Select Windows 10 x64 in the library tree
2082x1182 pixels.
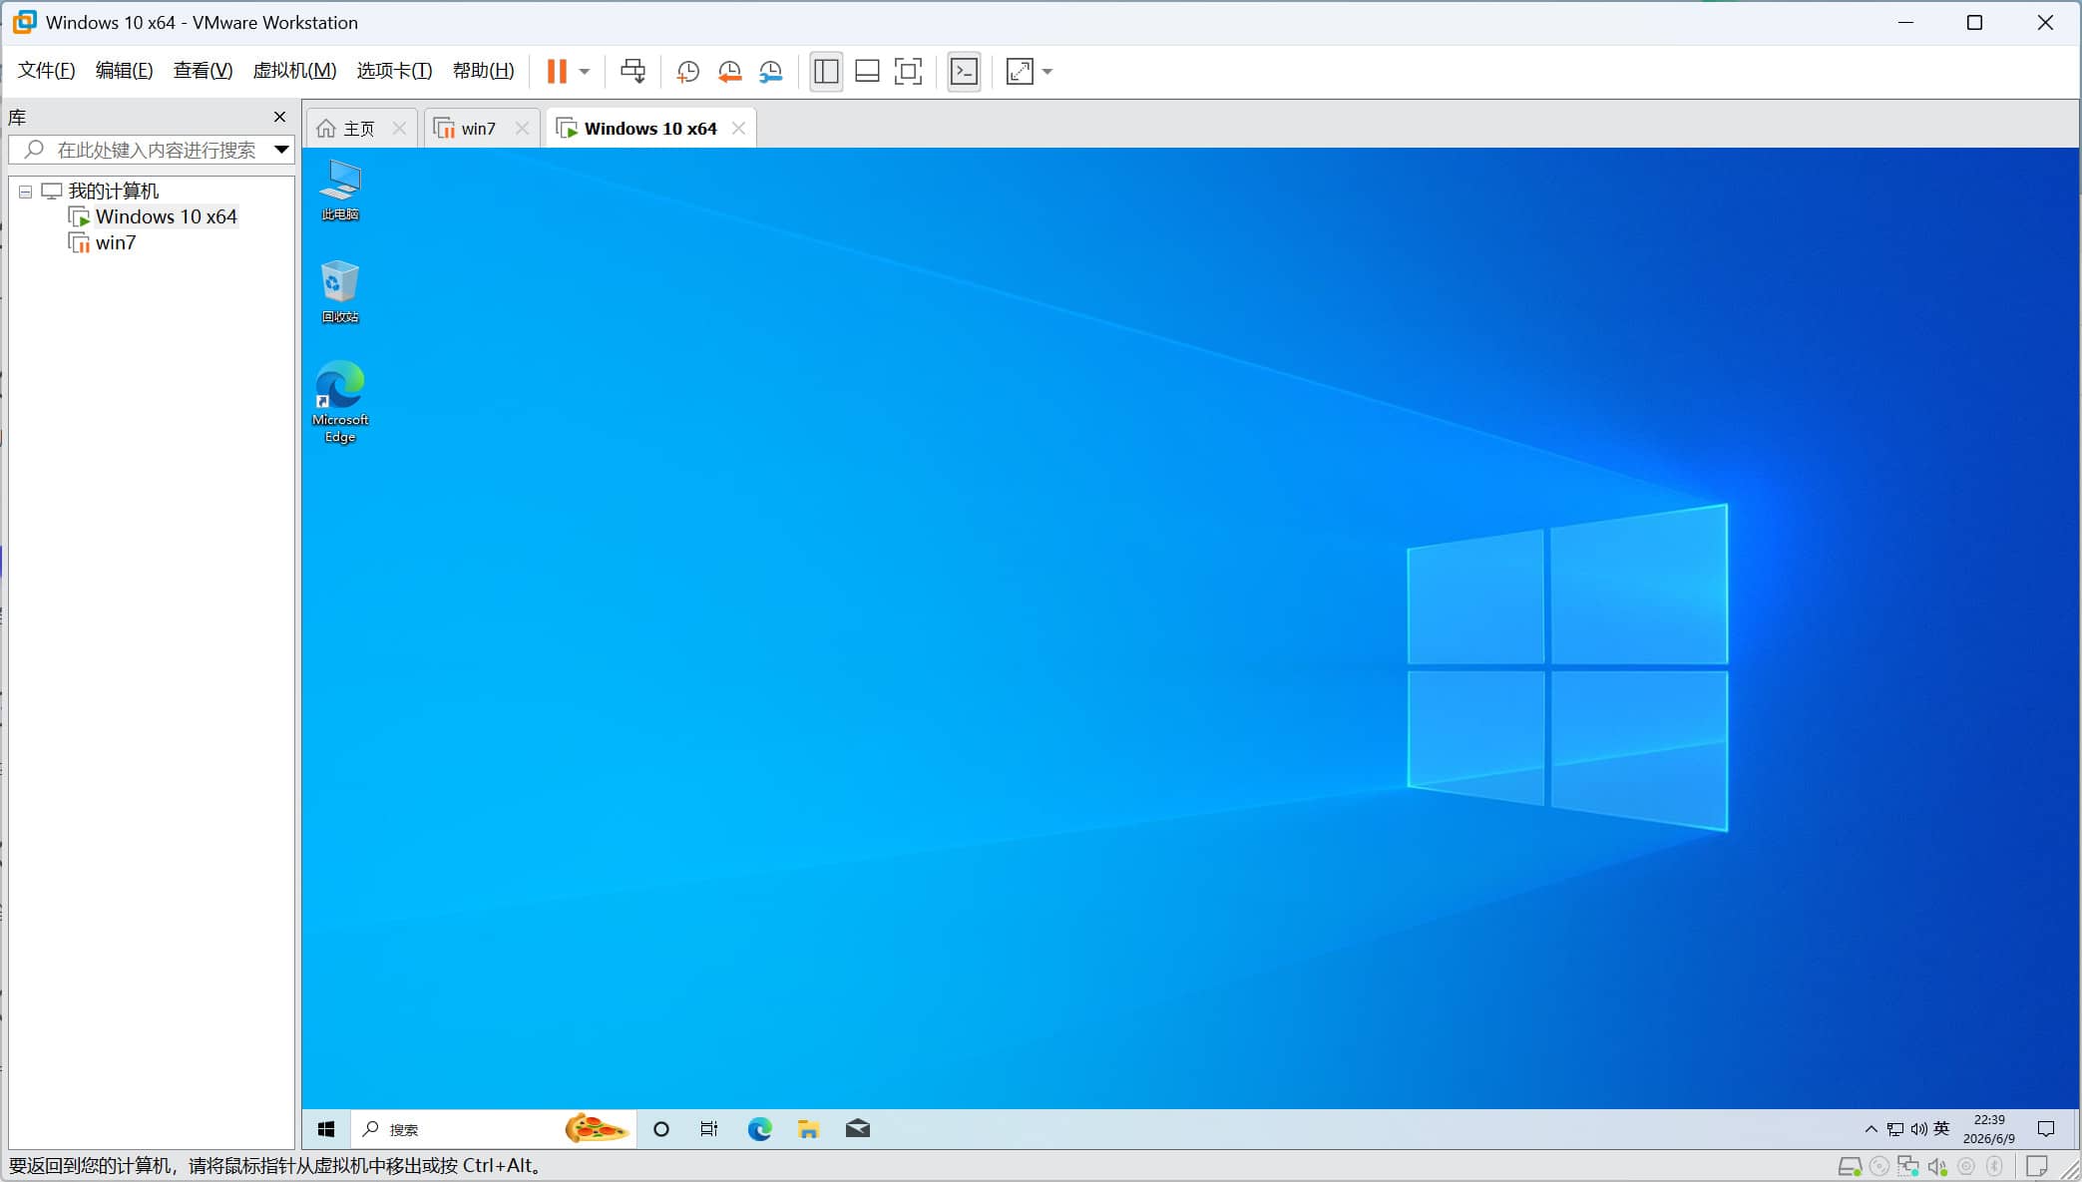click(x=166, y=216)
